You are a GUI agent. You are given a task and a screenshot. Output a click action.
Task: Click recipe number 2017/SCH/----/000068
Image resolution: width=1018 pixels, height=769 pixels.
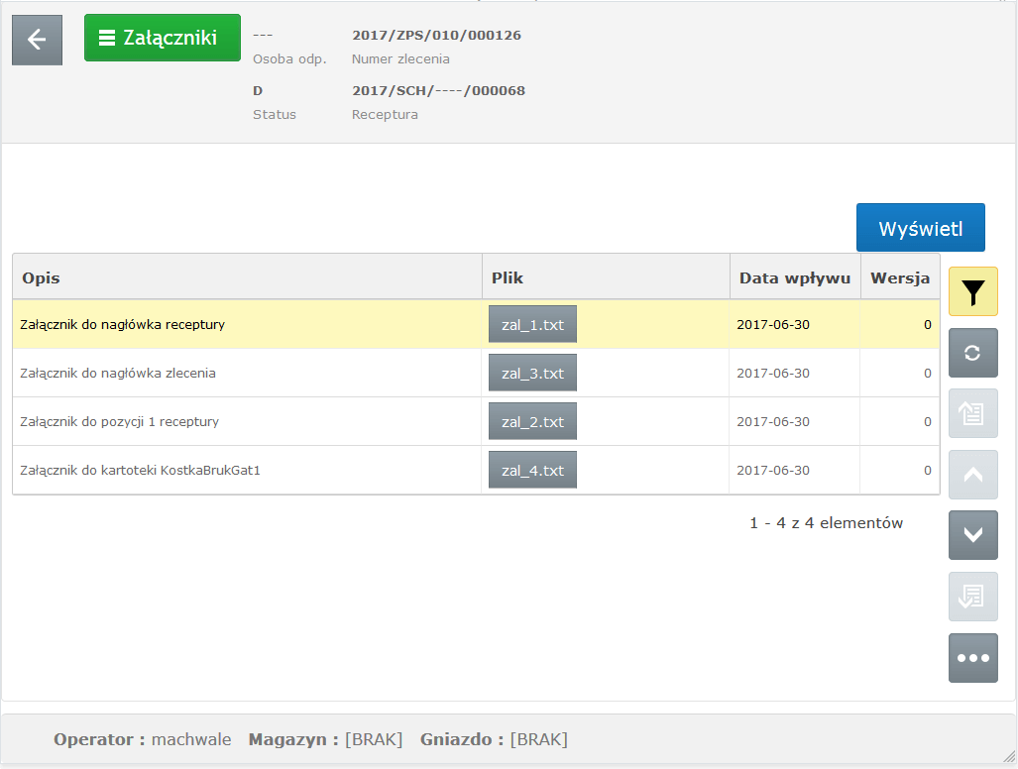click(x=438, y=91)
